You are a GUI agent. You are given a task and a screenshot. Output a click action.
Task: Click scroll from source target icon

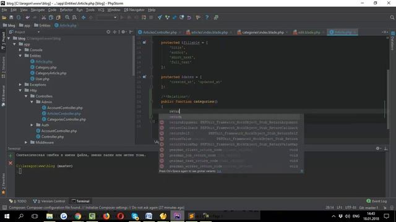coord(108,32)
